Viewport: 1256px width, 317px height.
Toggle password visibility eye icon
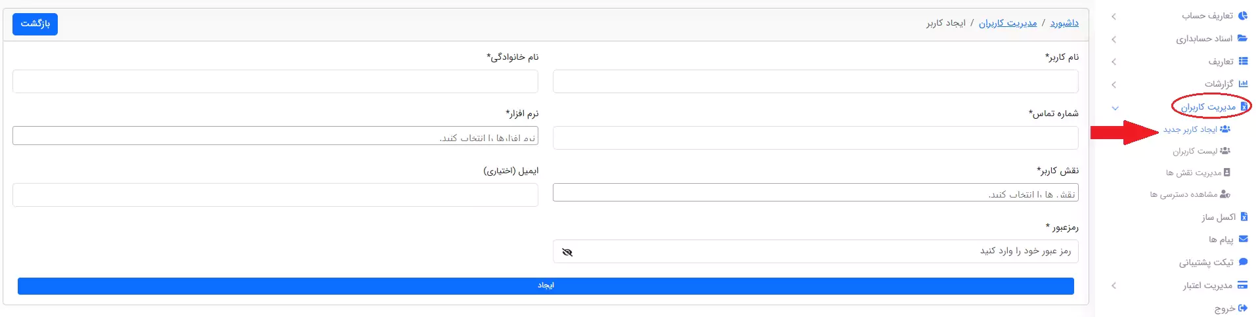(567, 252)
